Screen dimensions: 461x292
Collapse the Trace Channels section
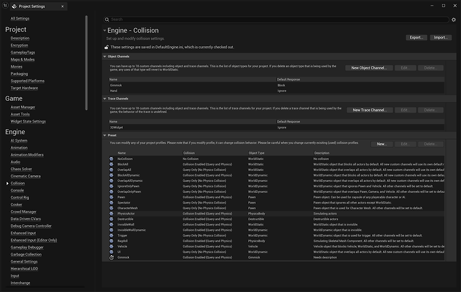tap(104, 98)
